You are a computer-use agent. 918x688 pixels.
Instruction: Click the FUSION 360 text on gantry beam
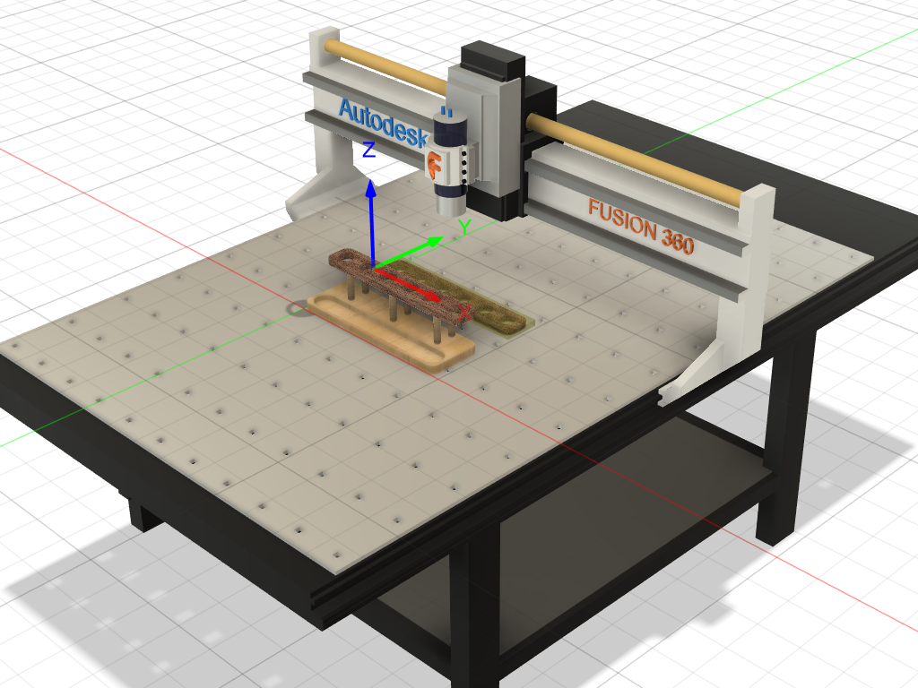[x=640, y=226]
